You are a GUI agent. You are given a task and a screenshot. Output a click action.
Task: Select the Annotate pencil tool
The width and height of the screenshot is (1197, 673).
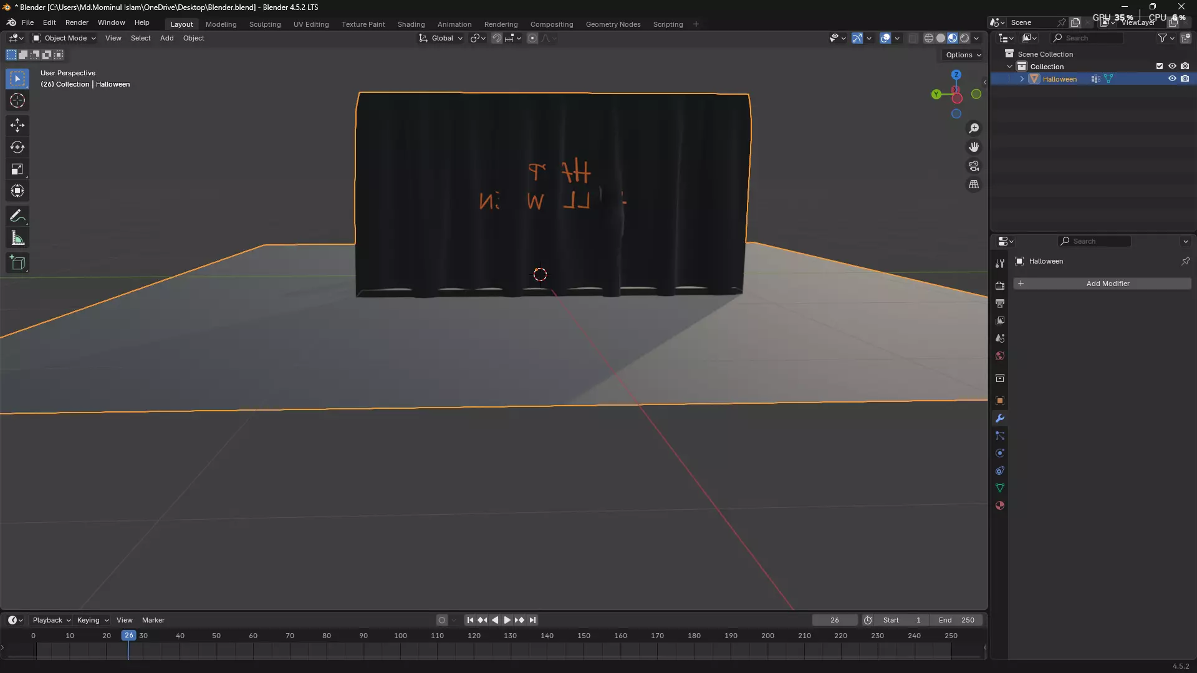pos(17,216)
